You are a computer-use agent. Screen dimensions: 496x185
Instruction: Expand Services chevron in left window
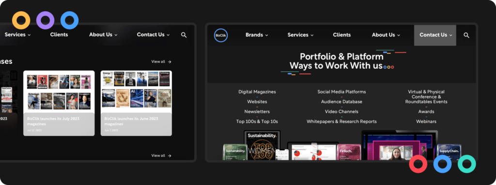click(29, 35)
